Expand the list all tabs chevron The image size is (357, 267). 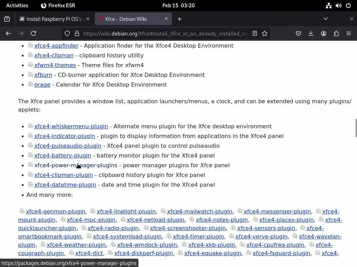coord(326,19)
